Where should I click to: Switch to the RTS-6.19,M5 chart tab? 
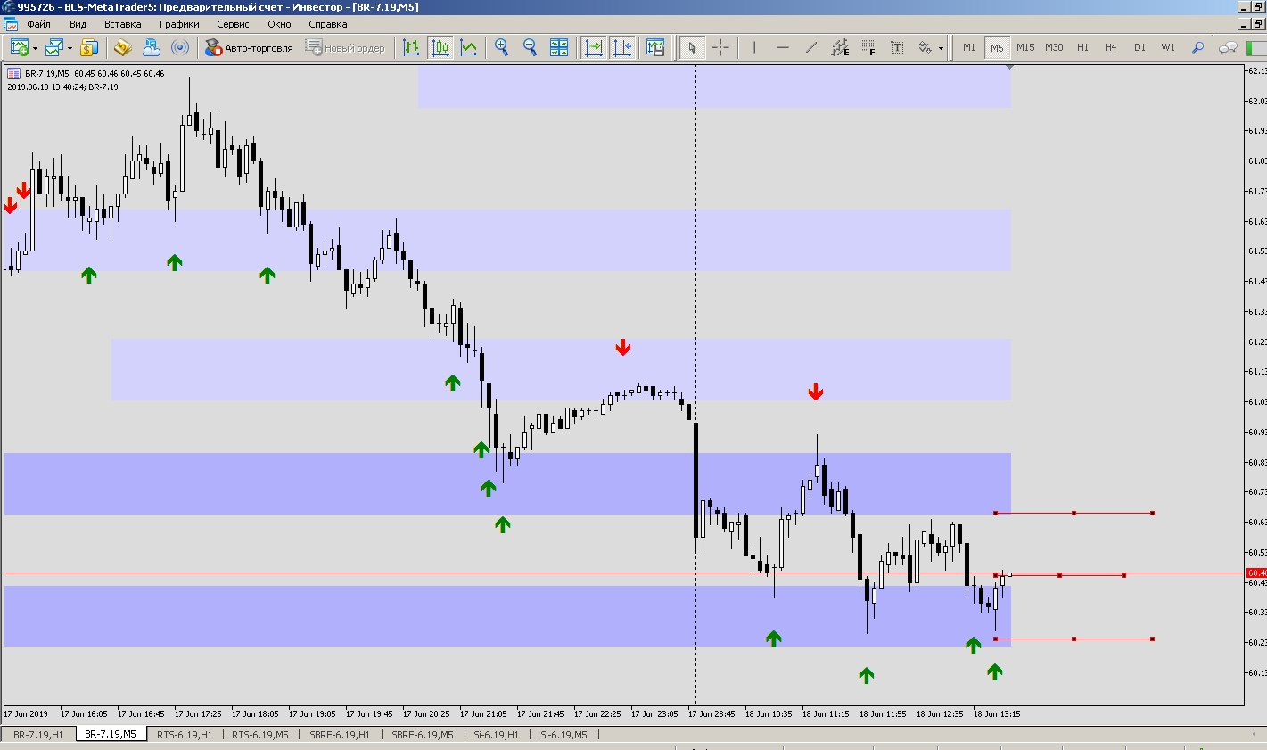click(x=260, y=735)
